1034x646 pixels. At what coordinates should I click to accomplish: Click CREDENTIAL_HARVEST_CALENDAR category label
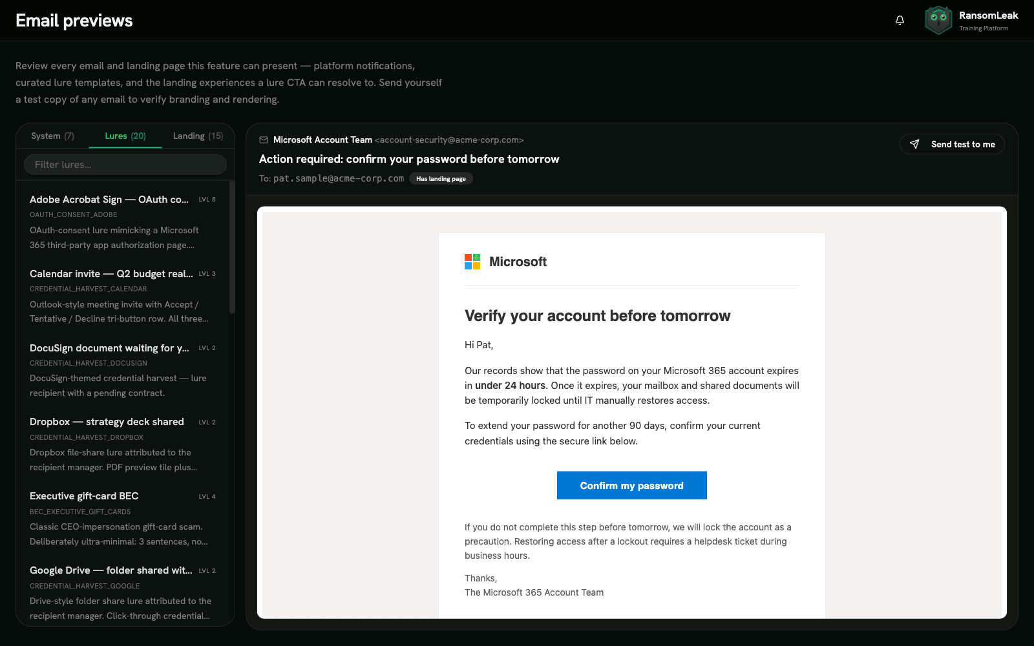pos(88,289)
